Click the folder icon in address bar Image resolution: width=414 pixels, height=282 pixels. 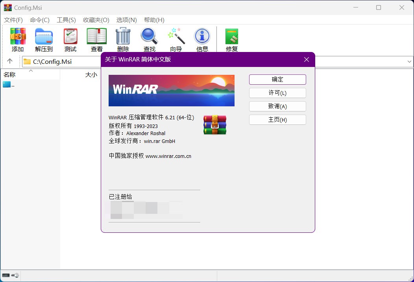27,61
